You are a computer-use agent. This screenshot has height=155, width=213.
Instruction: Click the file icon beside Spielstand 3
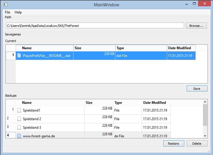point(19,127)
